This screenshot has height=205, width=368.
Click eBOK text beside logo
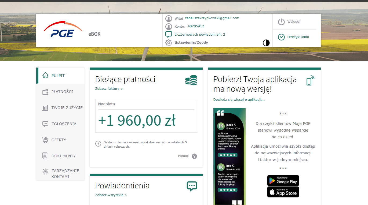pyautogui.click(x=94, y=34)
